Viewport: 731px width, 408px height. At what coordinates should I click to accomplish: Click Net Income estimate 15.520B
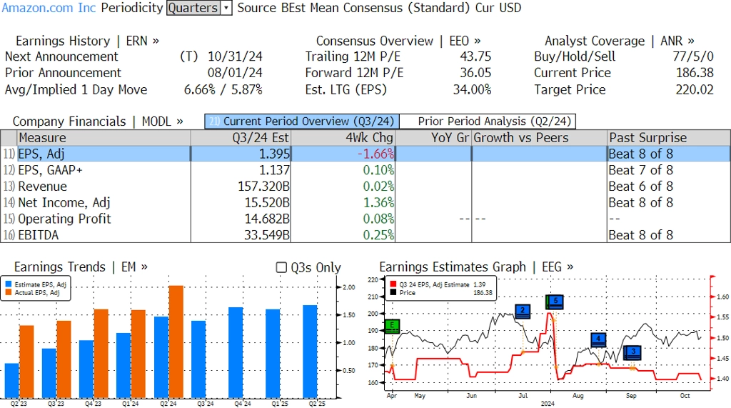point(267,203)
